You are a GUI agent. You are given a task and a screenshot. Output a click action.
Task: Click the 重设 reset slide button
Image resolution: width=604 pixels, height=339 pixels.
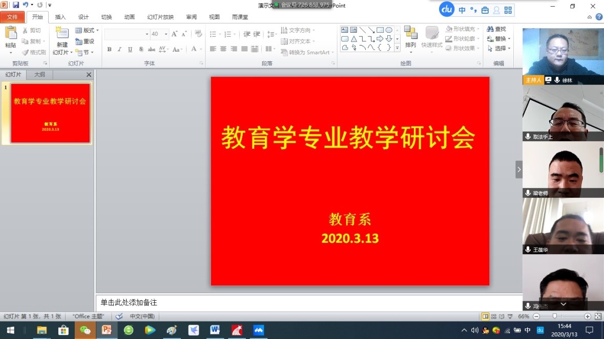point(85,41)
